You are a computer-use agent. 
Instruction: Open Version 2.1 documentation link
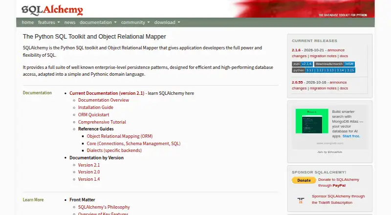[x=89, y=165]
